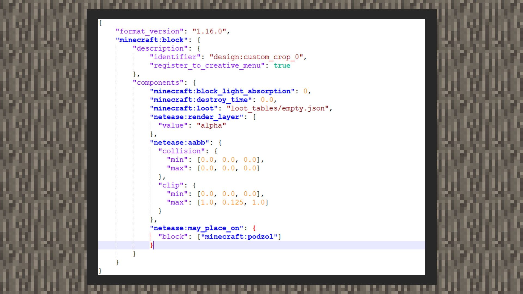Click the "format_version" key text
The height and width of the screenshot is (294, 523).
click(150, 31)
